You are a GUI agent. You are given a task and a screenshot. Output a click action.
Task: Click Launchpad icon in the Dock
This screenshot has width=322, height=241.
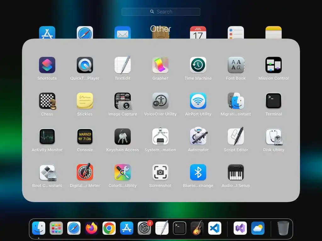[x=56, y=228]
